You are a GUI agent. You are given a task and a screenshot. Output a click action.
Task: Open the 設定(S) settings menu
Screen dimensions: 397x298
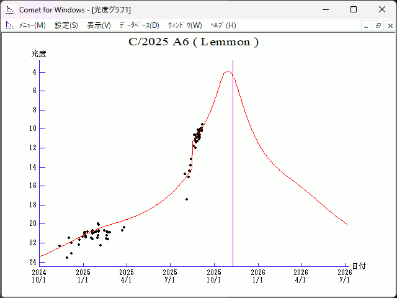pyautogui.click(x=66, y=25)
